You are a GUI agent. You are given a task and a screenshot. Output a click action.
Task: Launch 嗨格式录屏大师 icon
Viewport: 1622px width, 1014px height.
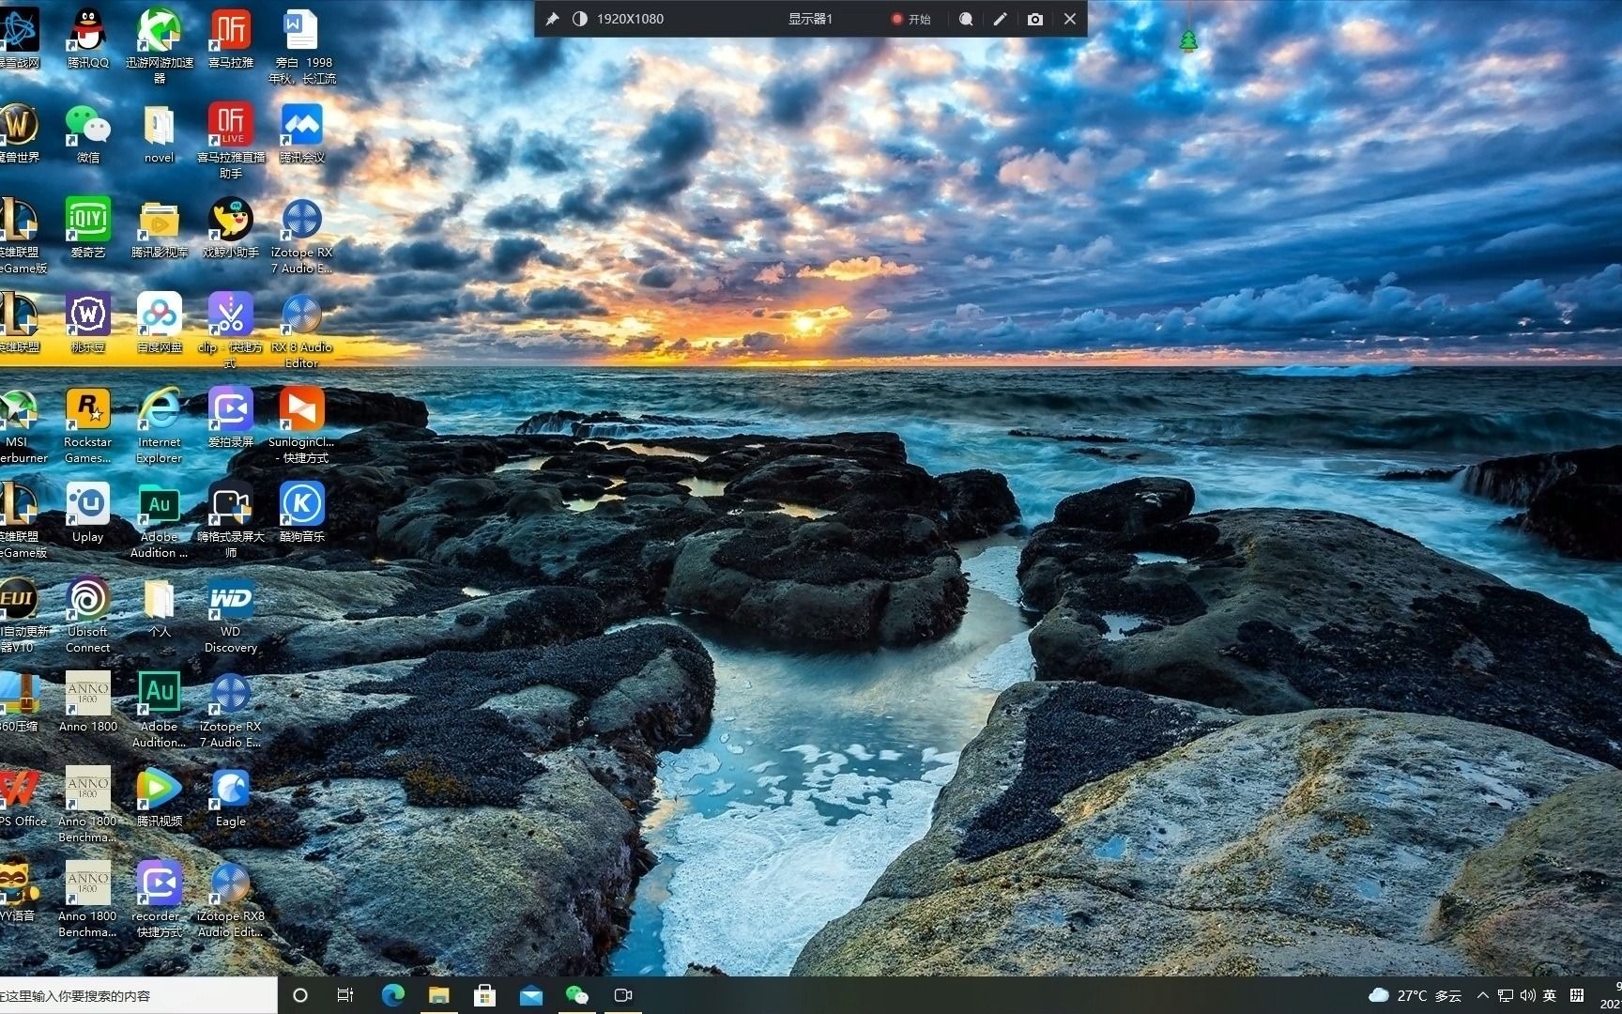[x=231, y=519]
